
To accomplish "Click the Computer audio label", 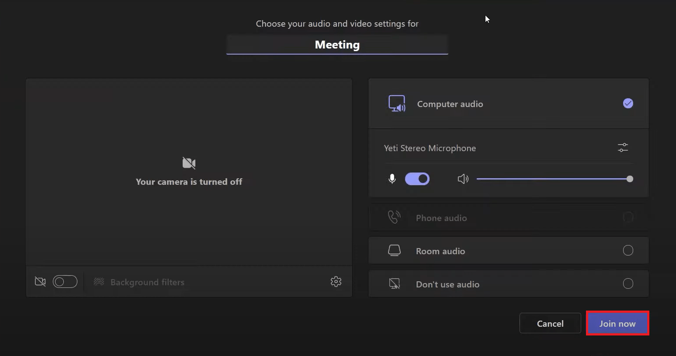I will pos(450,104).
